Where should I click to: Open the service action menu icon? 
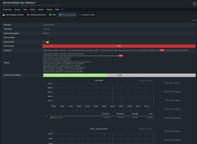point(44,42)
